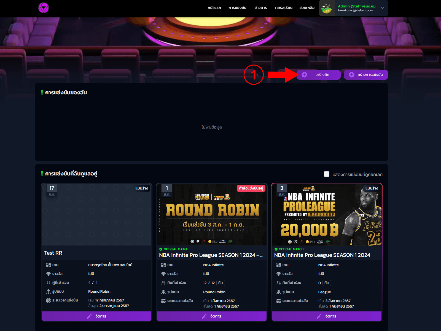Click แบบร่าง badge on League card
Viewport: 441px width, 331px height.
[x=372, y=188]
